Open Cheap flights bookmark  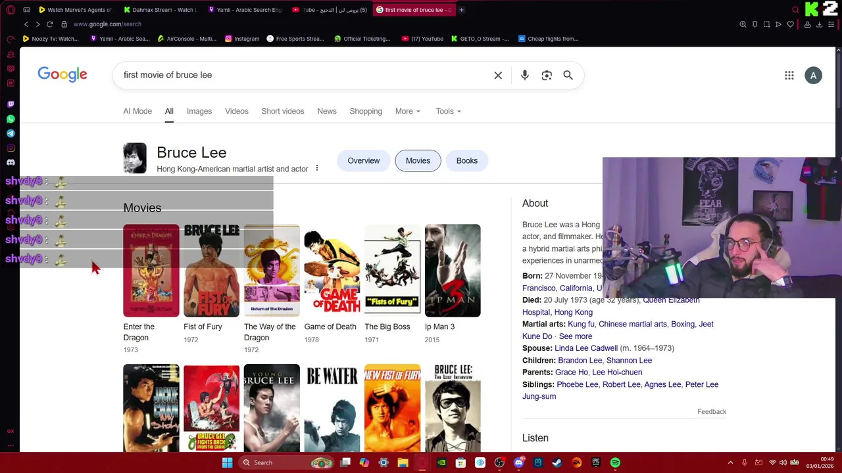tap(549, 39)
